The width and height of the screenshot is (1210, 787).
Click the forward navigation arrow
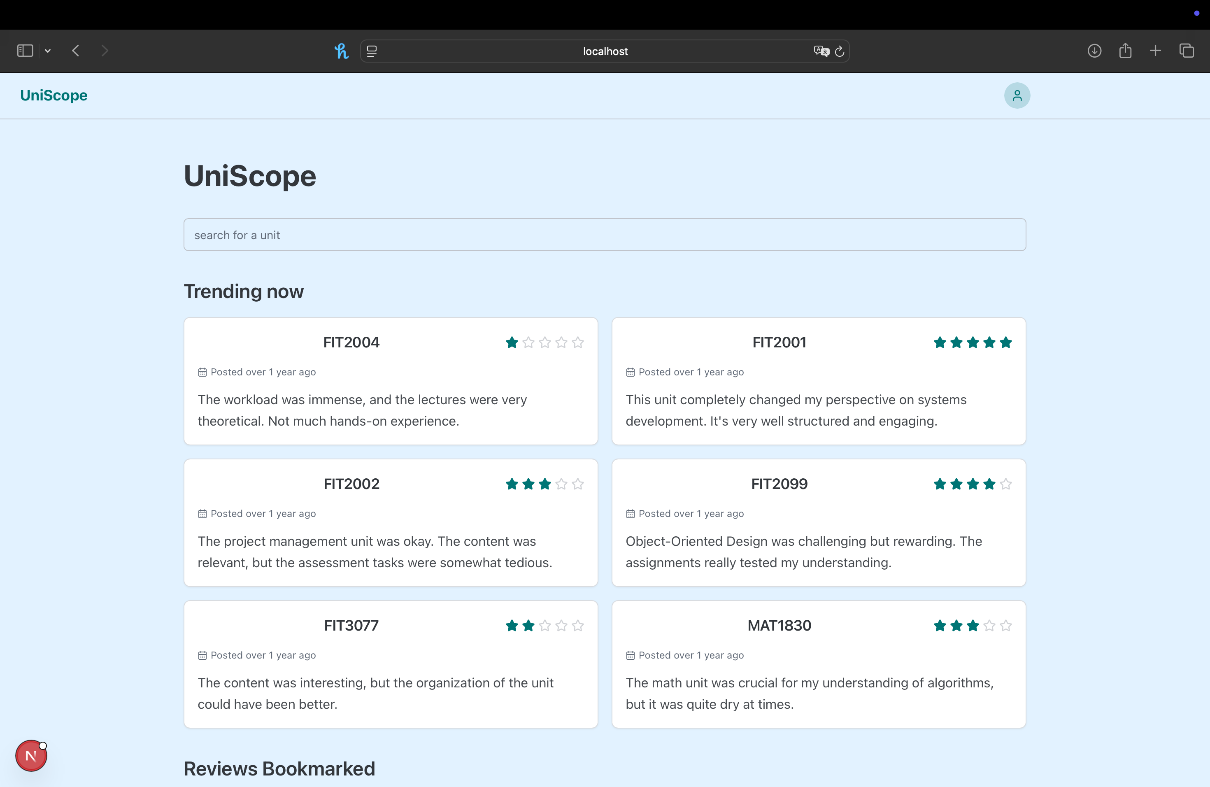coord(105,50)
